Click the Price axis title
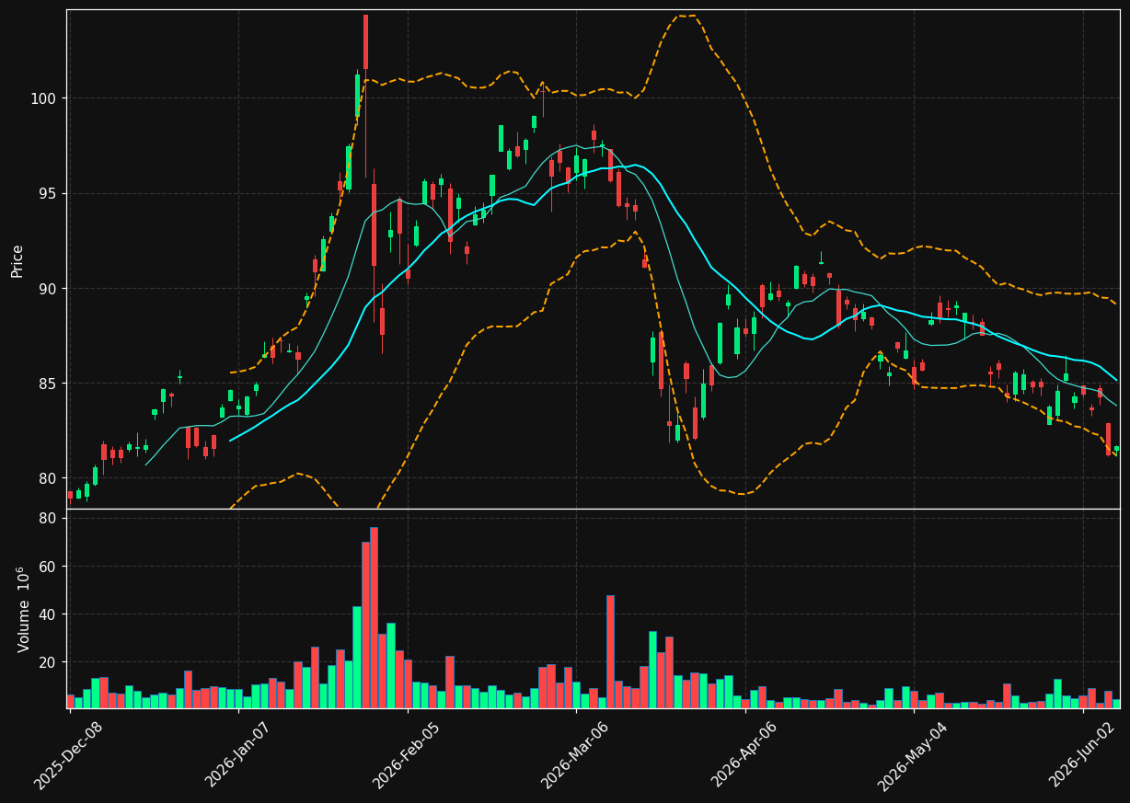1130x803 pixels. 17,260
